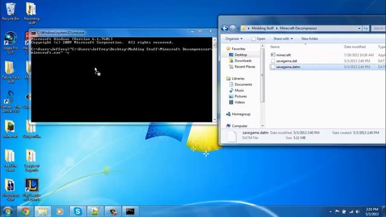Open the Photoshop Stuff desktop folder
386x217 pixels.
[10, 190]
